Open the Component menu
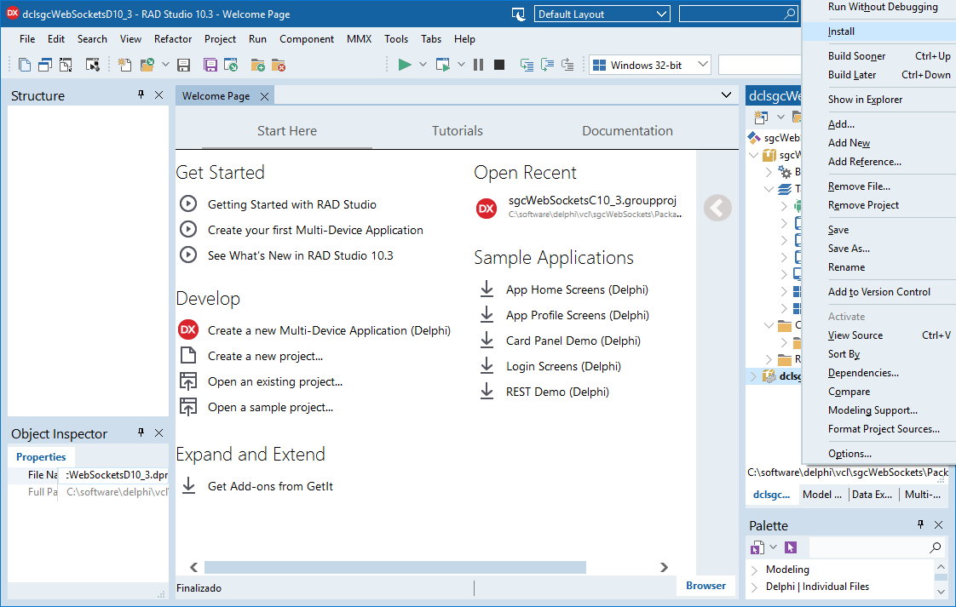This screenshot has width=956, height=607. (x=307, y=39)
